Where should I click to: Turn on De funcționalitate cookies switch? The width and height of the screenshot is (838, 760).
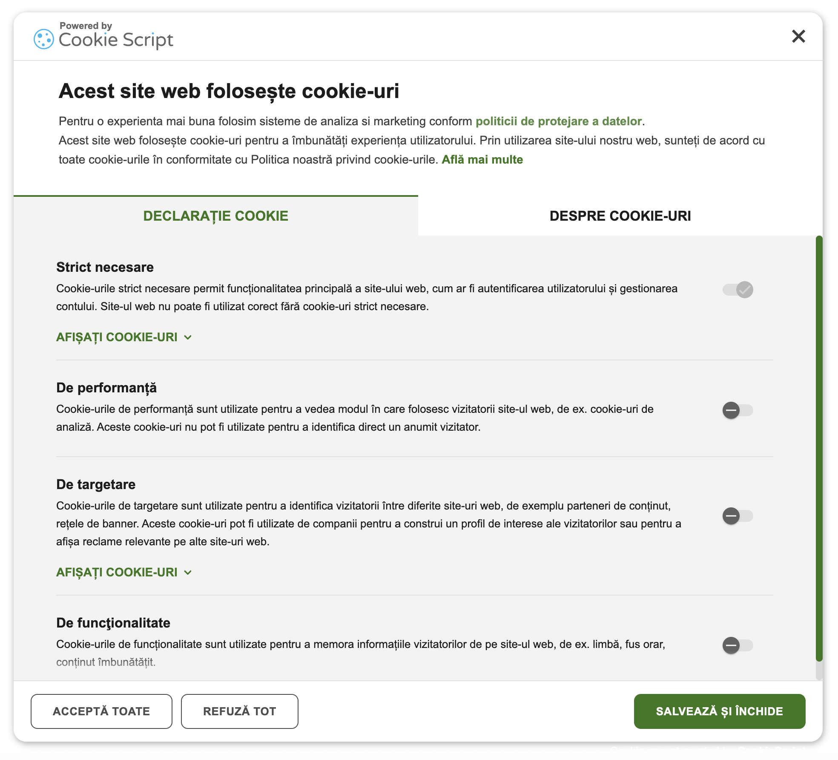(738, 645)
